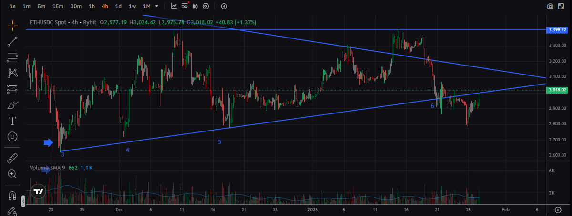The height and width of the screenshot is (216, 572).
Task: Click the Volume SMA 9 indicator label
Action: click(47, 168)
